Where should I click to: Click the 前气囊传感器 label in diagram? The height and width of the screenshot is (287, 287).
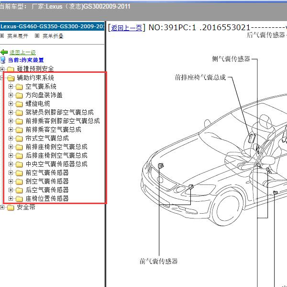158,261
